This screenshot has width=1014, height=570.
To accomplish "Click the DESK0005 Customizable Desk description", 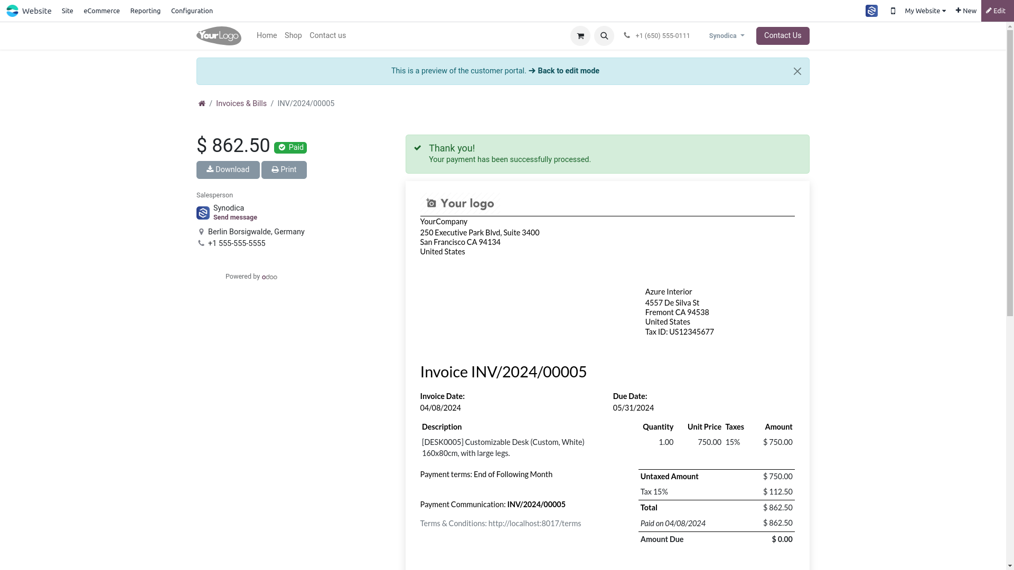I will click(503, 448).
